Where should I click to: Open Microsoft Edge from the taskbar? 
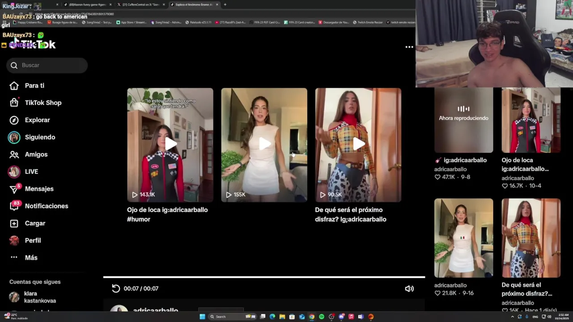(272, 317)
